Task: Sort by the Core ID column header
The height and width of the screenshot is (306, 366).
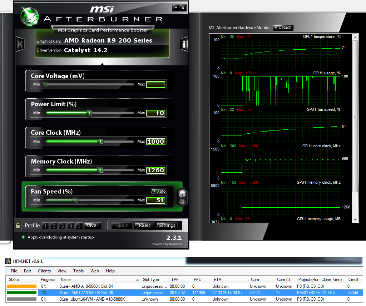Action: tap(285, 280)
